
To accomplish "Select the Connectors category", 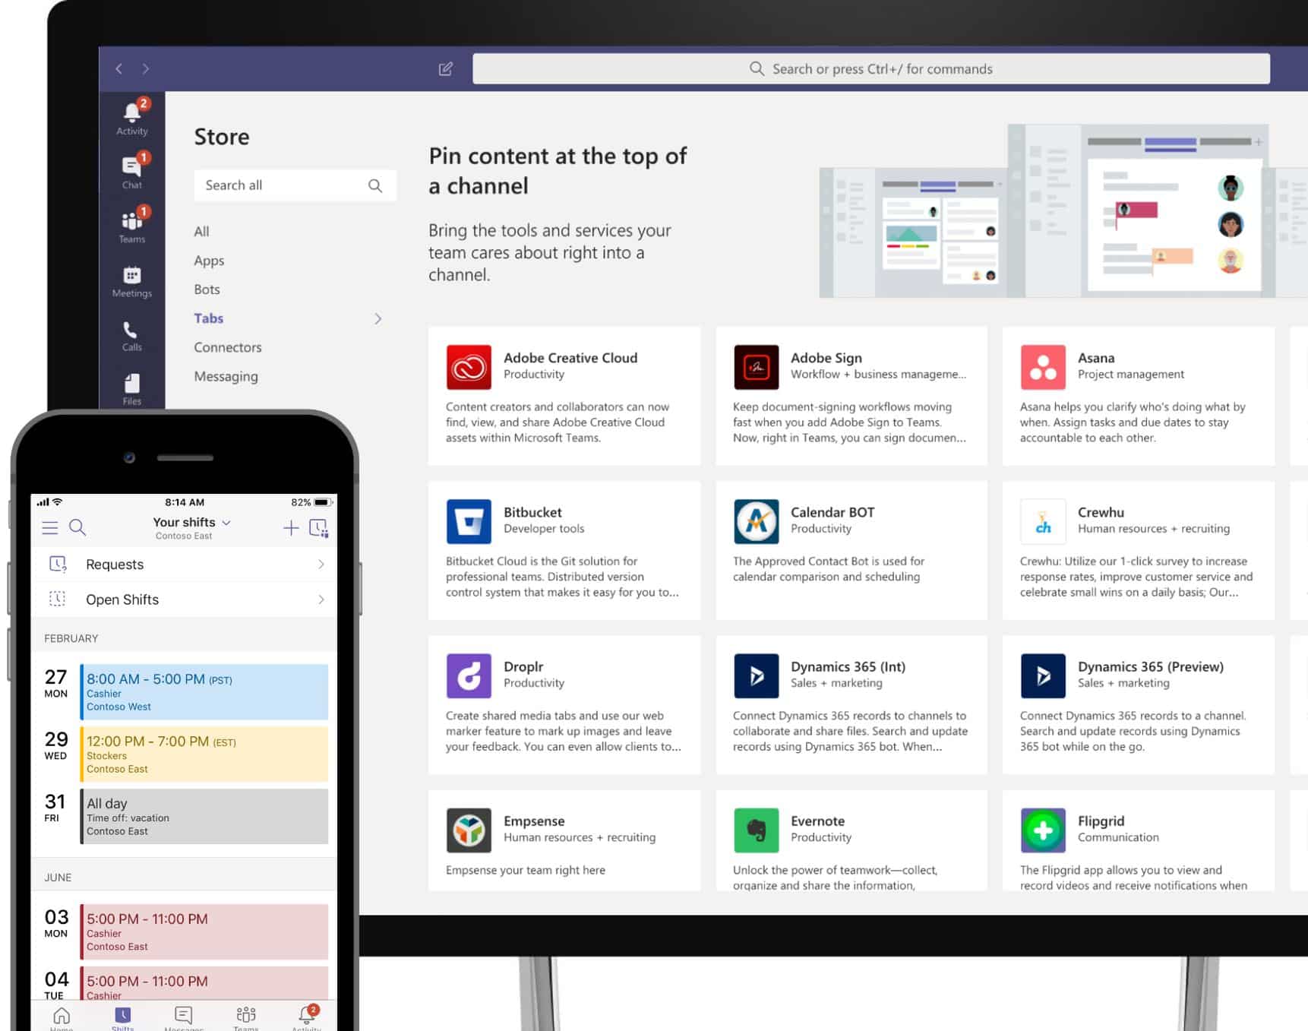I will [228, 347].
